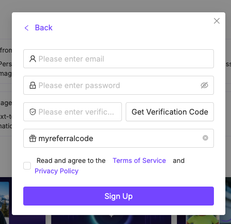This screenshot has height=224, width=231.
Task: Click the Back chevron arrow icon
Action: pyautogui.click(x=27, y=28)
